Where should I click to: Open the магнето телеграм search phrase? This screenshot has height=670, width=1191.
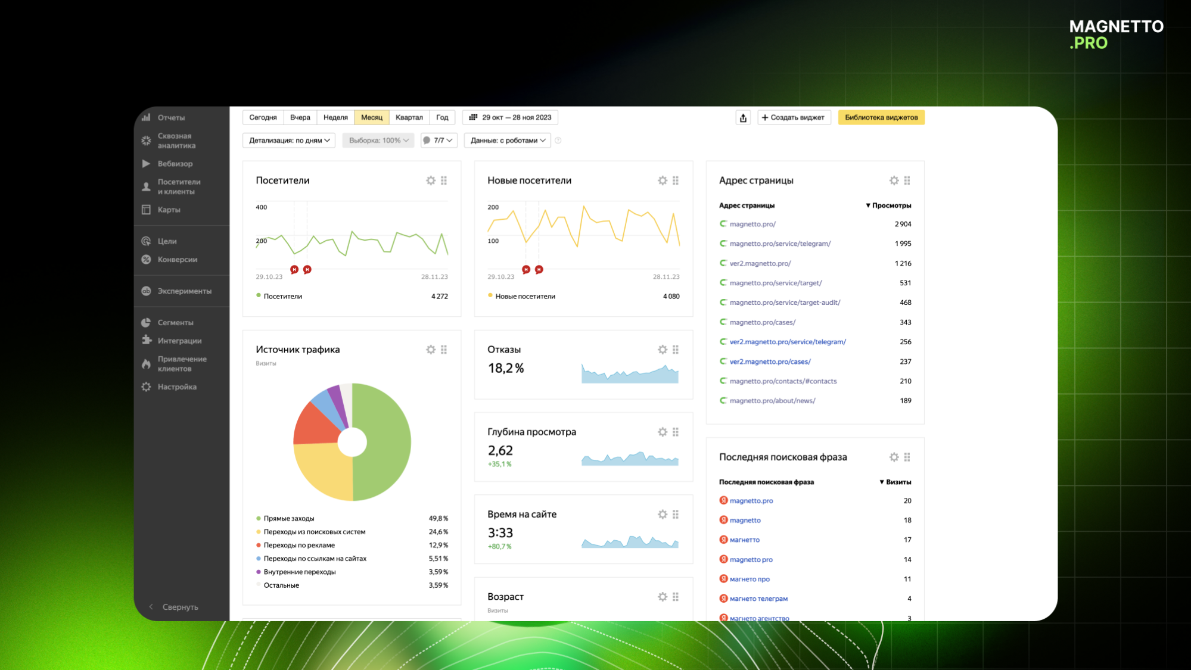[758, 599]
